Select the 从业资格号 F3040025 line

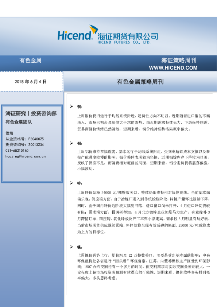coord(24,139)
